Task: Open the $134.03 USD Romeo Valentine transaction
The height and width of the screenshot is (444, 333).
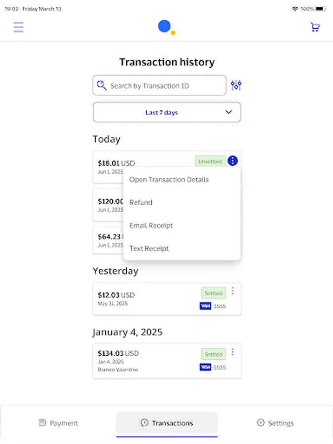Action: pyautogui.click(x=167, y=361)
